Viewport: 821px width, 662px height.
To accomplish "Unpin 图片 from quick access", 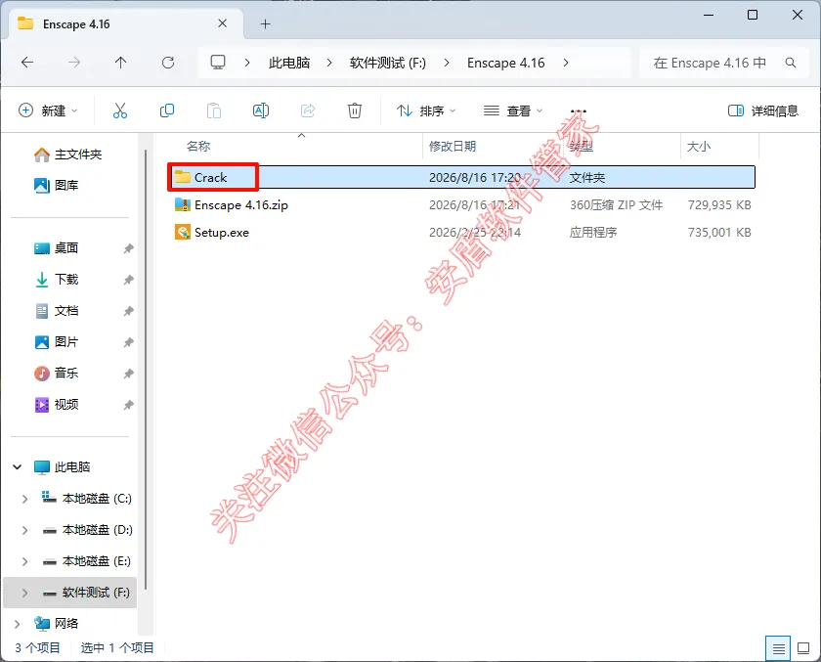I will click(x=129, y=342).
